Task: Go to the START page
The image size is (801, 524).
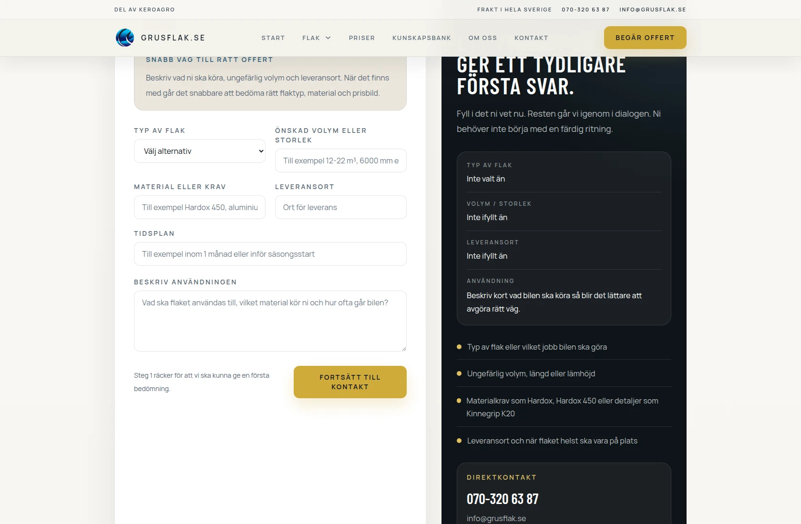Action: coord(273,38)
